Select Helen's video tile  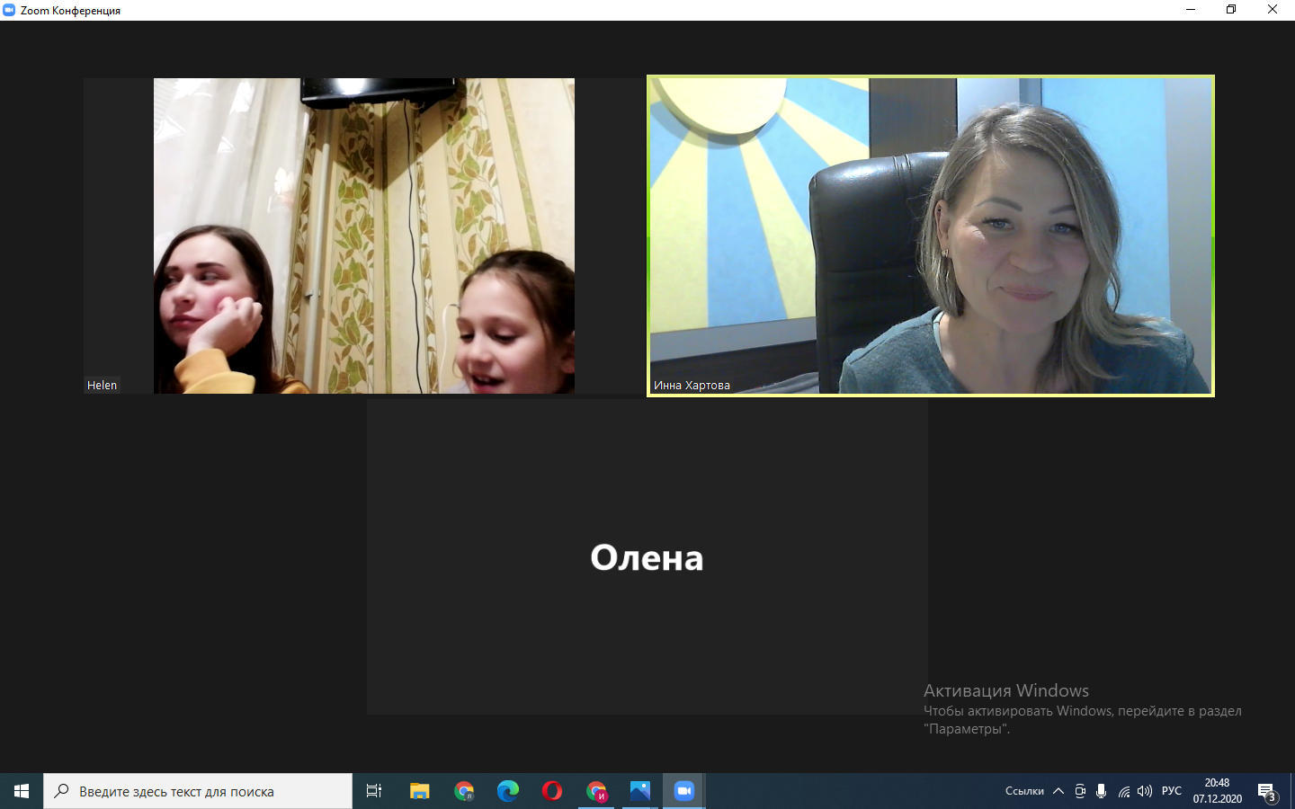pyautogui.click(x=364, y=236)
